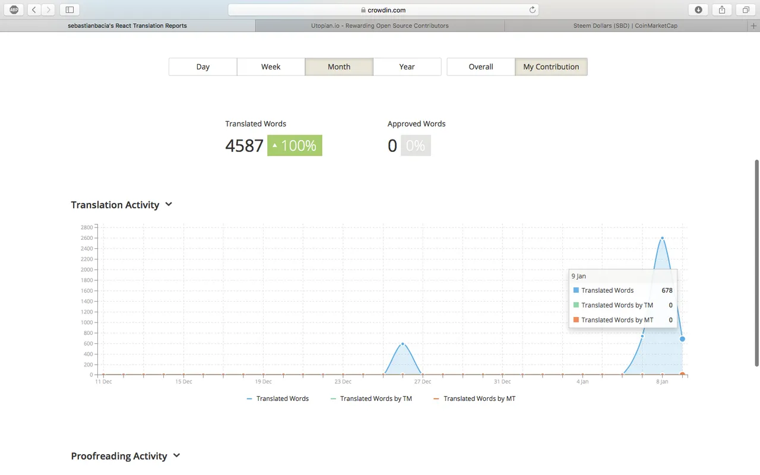Click the 4 Jan axis label
The height and width of the screenshot is (475, 760).
pos(582,382)
